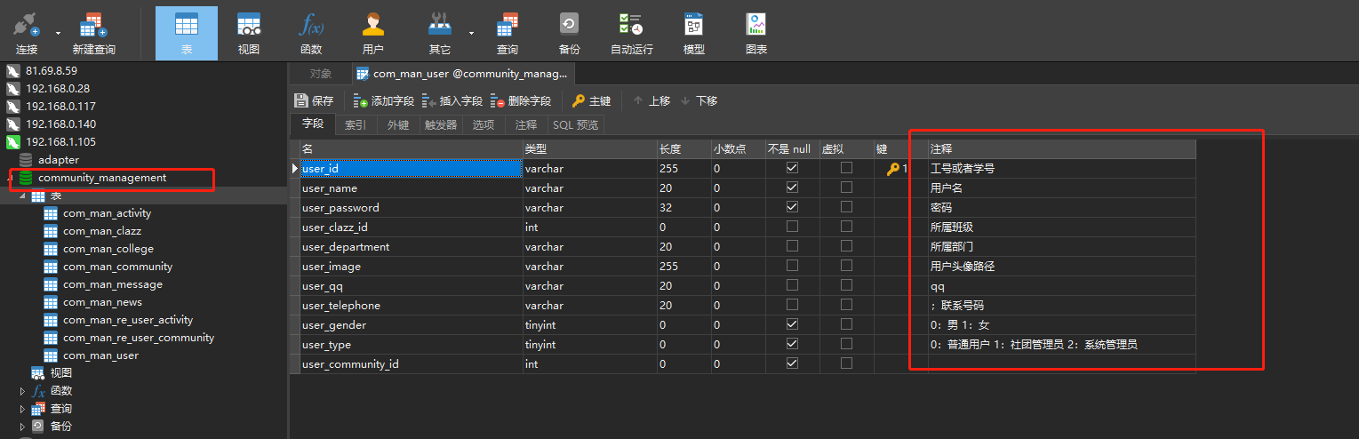
Task: Open the 图表 (Charts) toolbar icon
Action: [756, 34]
